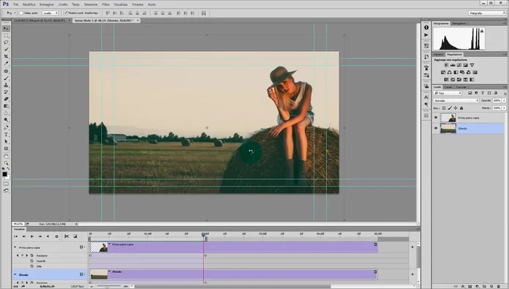The height and width of the screenshot is (289, 509).
Task: Hide the Sfondo layer
Action: (x=435, y=128)
